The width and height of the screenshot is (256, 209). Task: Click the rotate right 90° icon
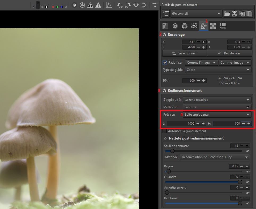click(x=128, y=5)
